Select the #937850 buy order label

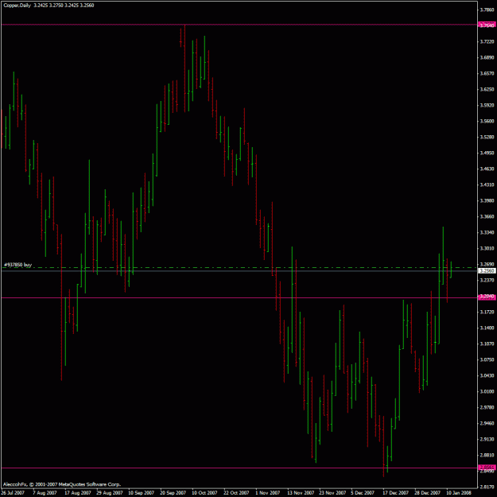pos(17,265)
